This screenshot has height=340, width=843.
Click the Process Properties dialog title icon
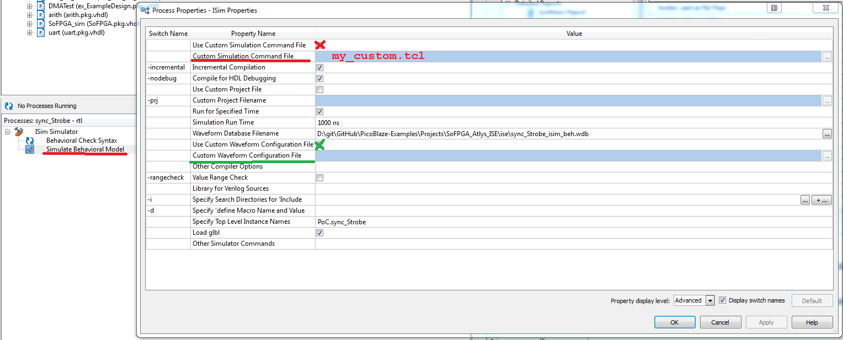tap(145, 10)
